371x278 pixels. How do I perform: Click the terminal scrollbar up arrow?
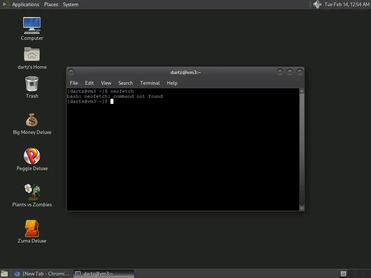(302, 91)
